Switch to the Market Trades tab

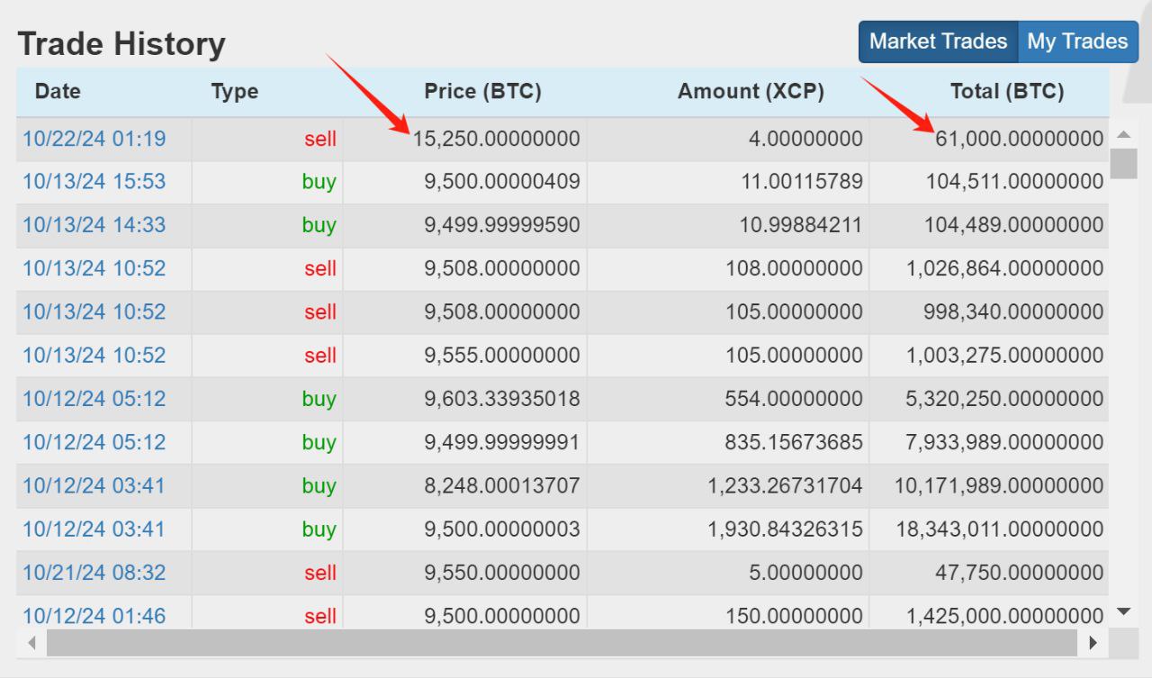click(x=938, y=41)
